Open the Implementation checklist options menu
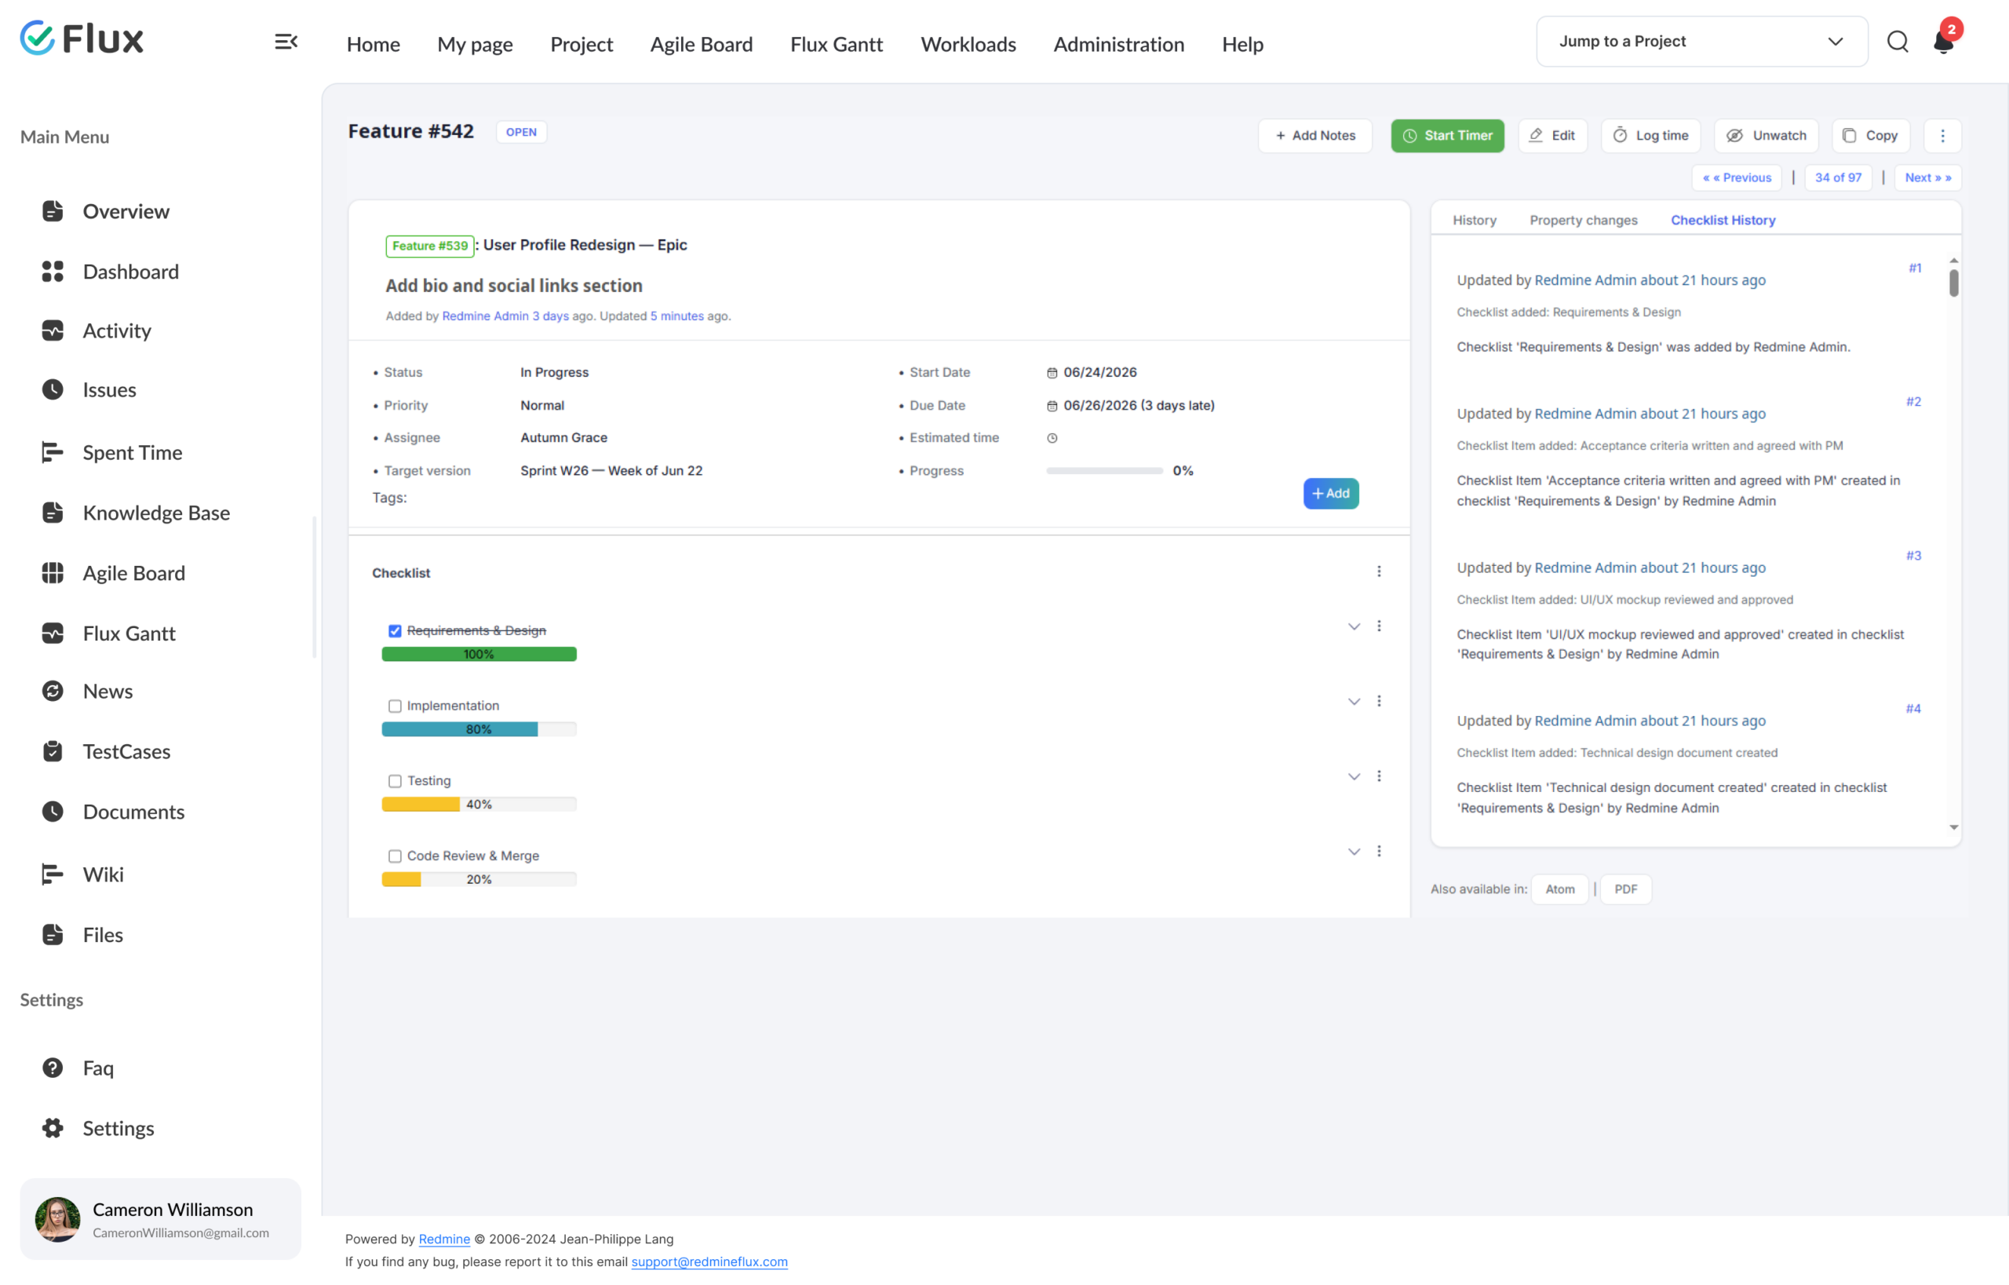This screenshot has height=1285, width=2009. pyautogui.click(x=1378, y=701)
